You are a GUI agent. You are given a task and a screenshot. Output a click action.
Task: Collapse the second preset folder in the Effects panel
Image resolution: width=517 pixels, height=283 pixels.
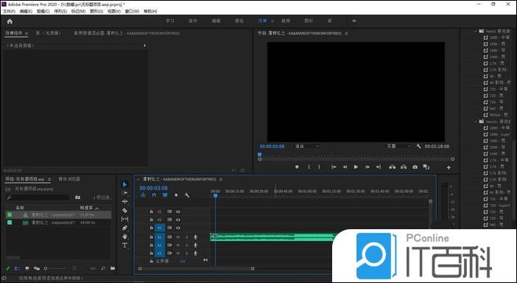(476, 122)
